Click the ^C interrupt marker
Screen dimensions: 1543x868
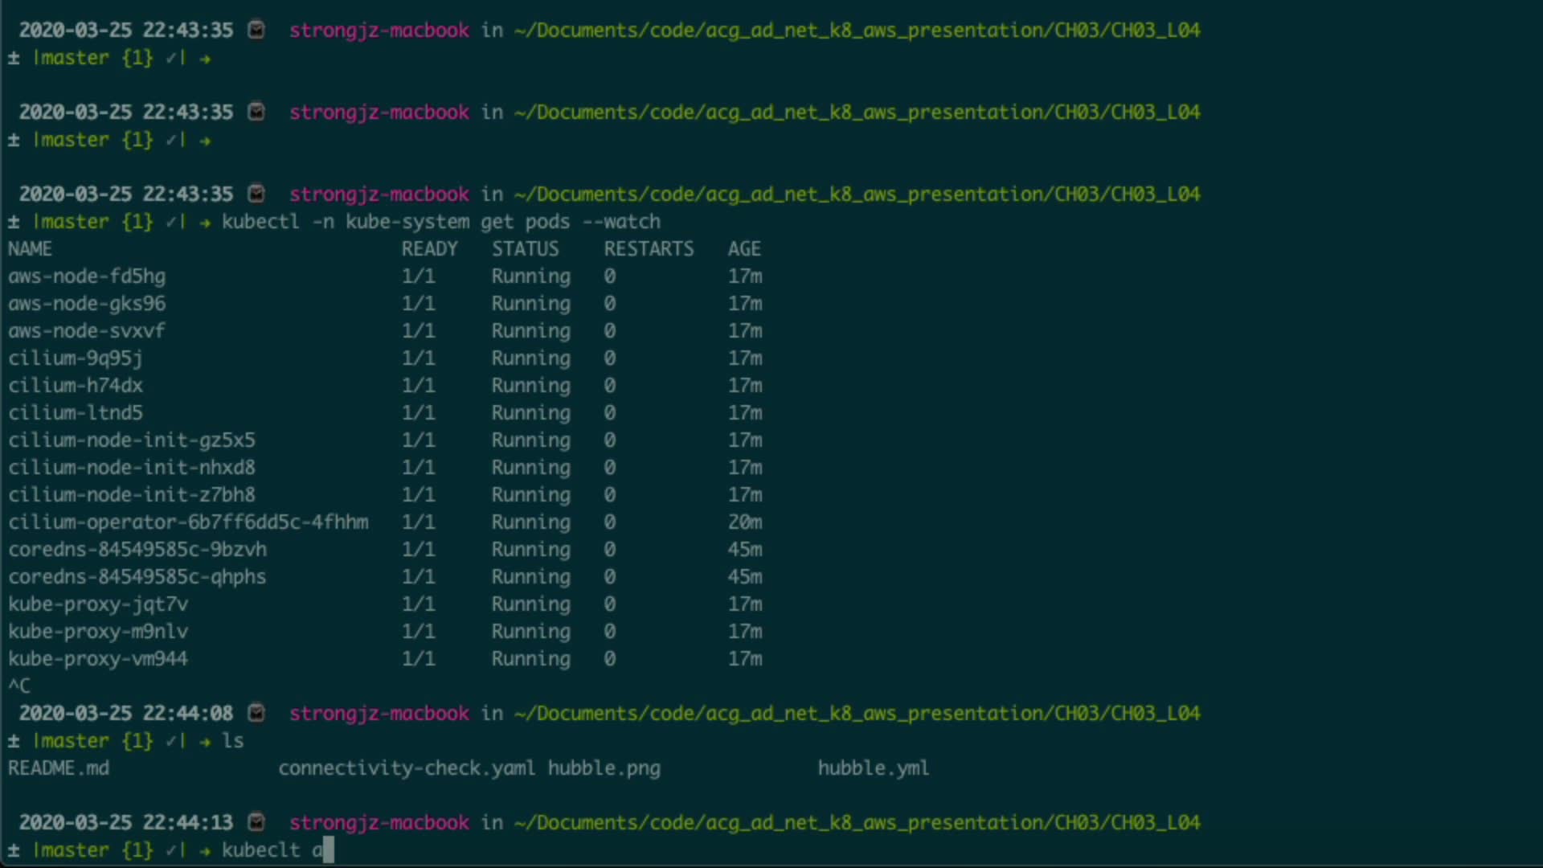(19, 686)
